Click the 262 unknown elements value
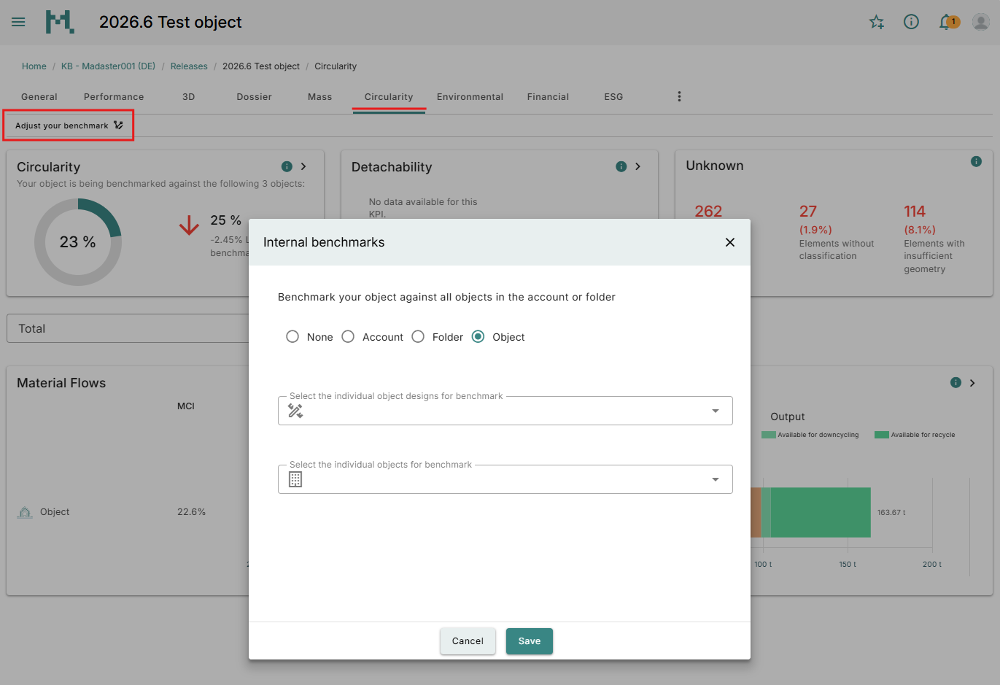 point(708,212)
